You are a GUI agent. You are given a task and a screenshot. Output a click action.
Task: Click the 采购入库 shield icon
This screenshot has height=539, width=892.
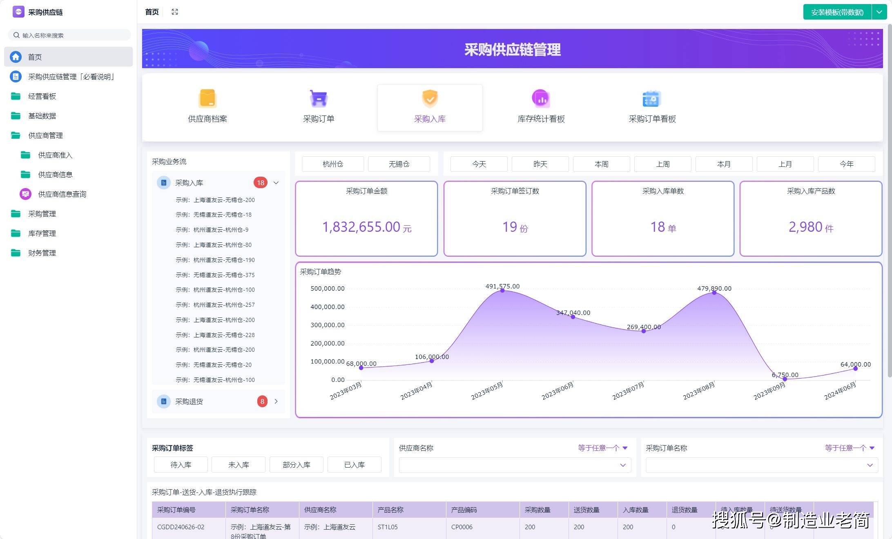(x=429, y=99)
